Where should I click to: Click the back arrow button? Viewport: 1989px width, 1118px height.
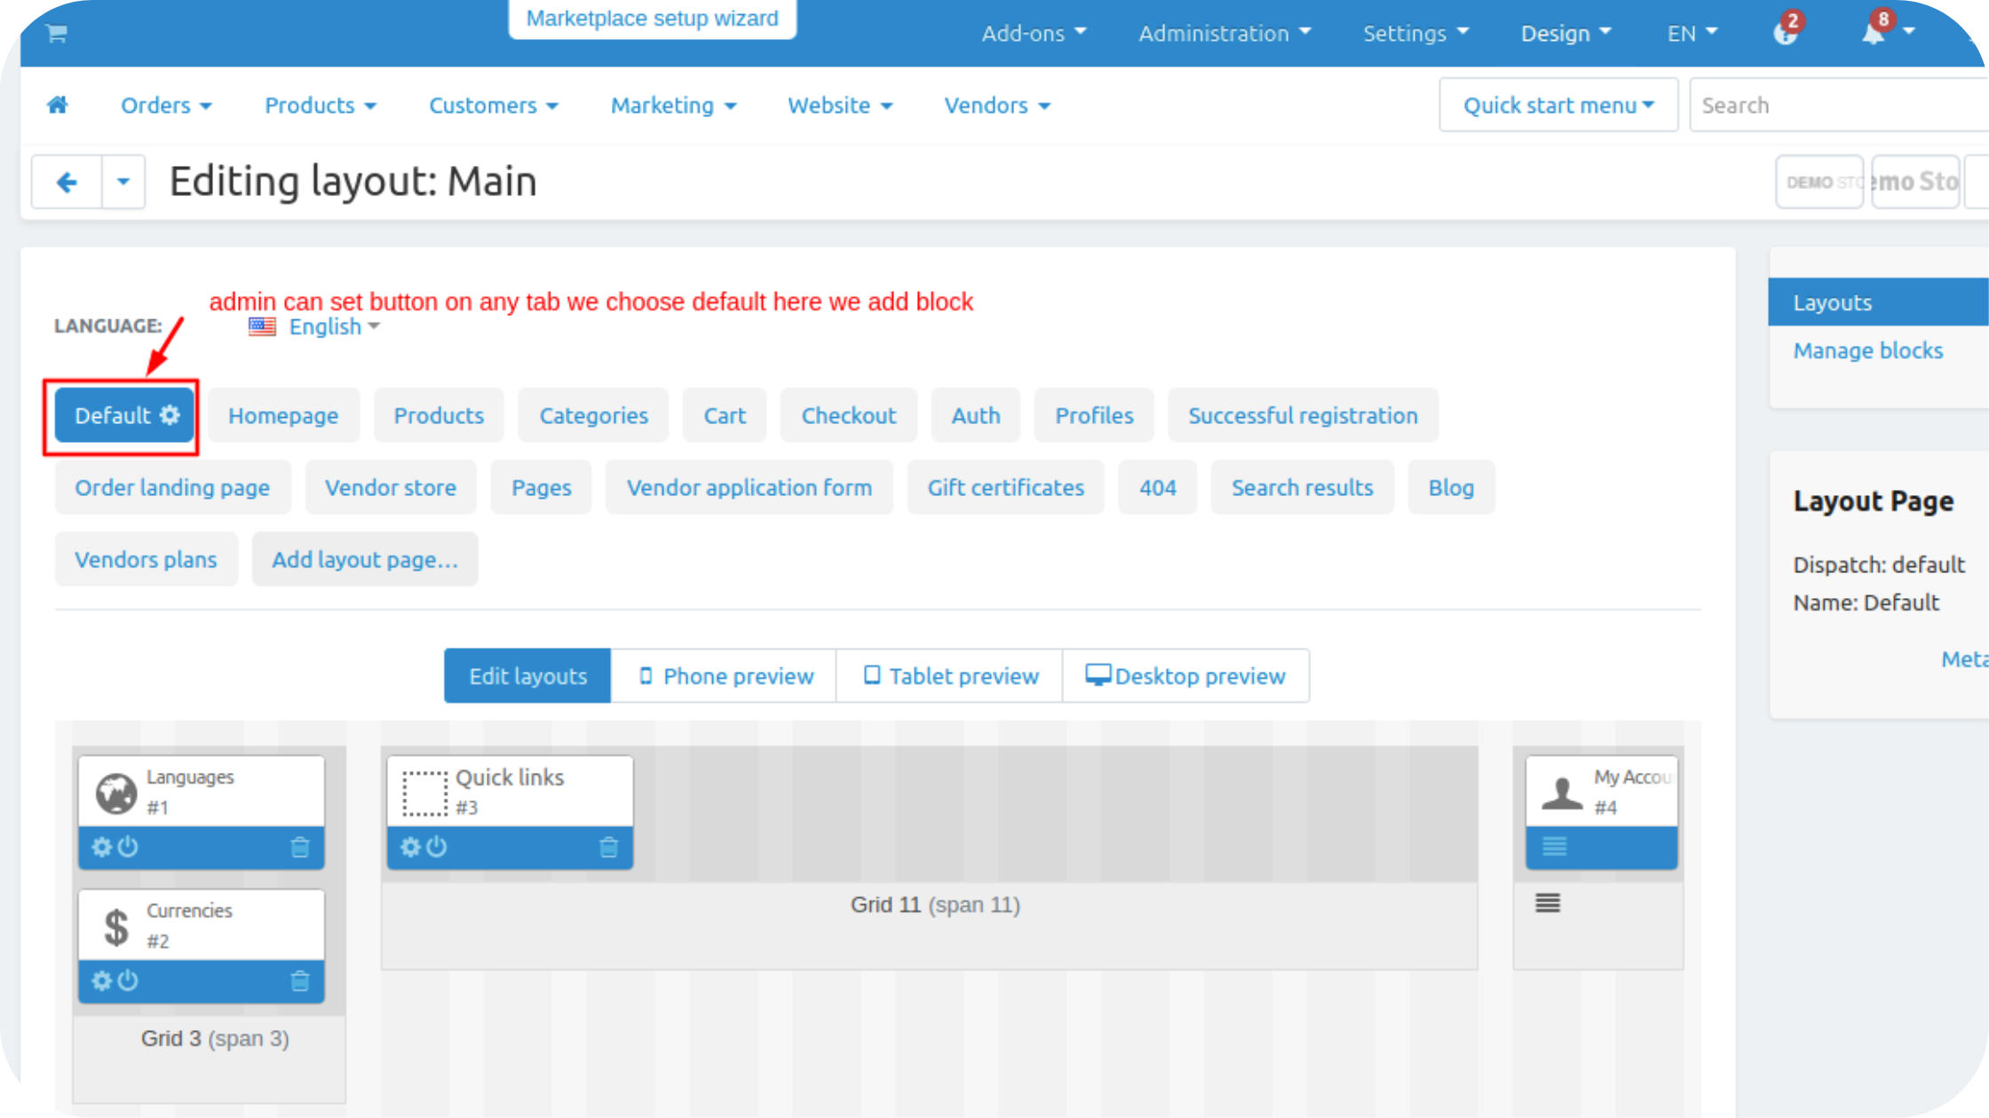point(67,183)
